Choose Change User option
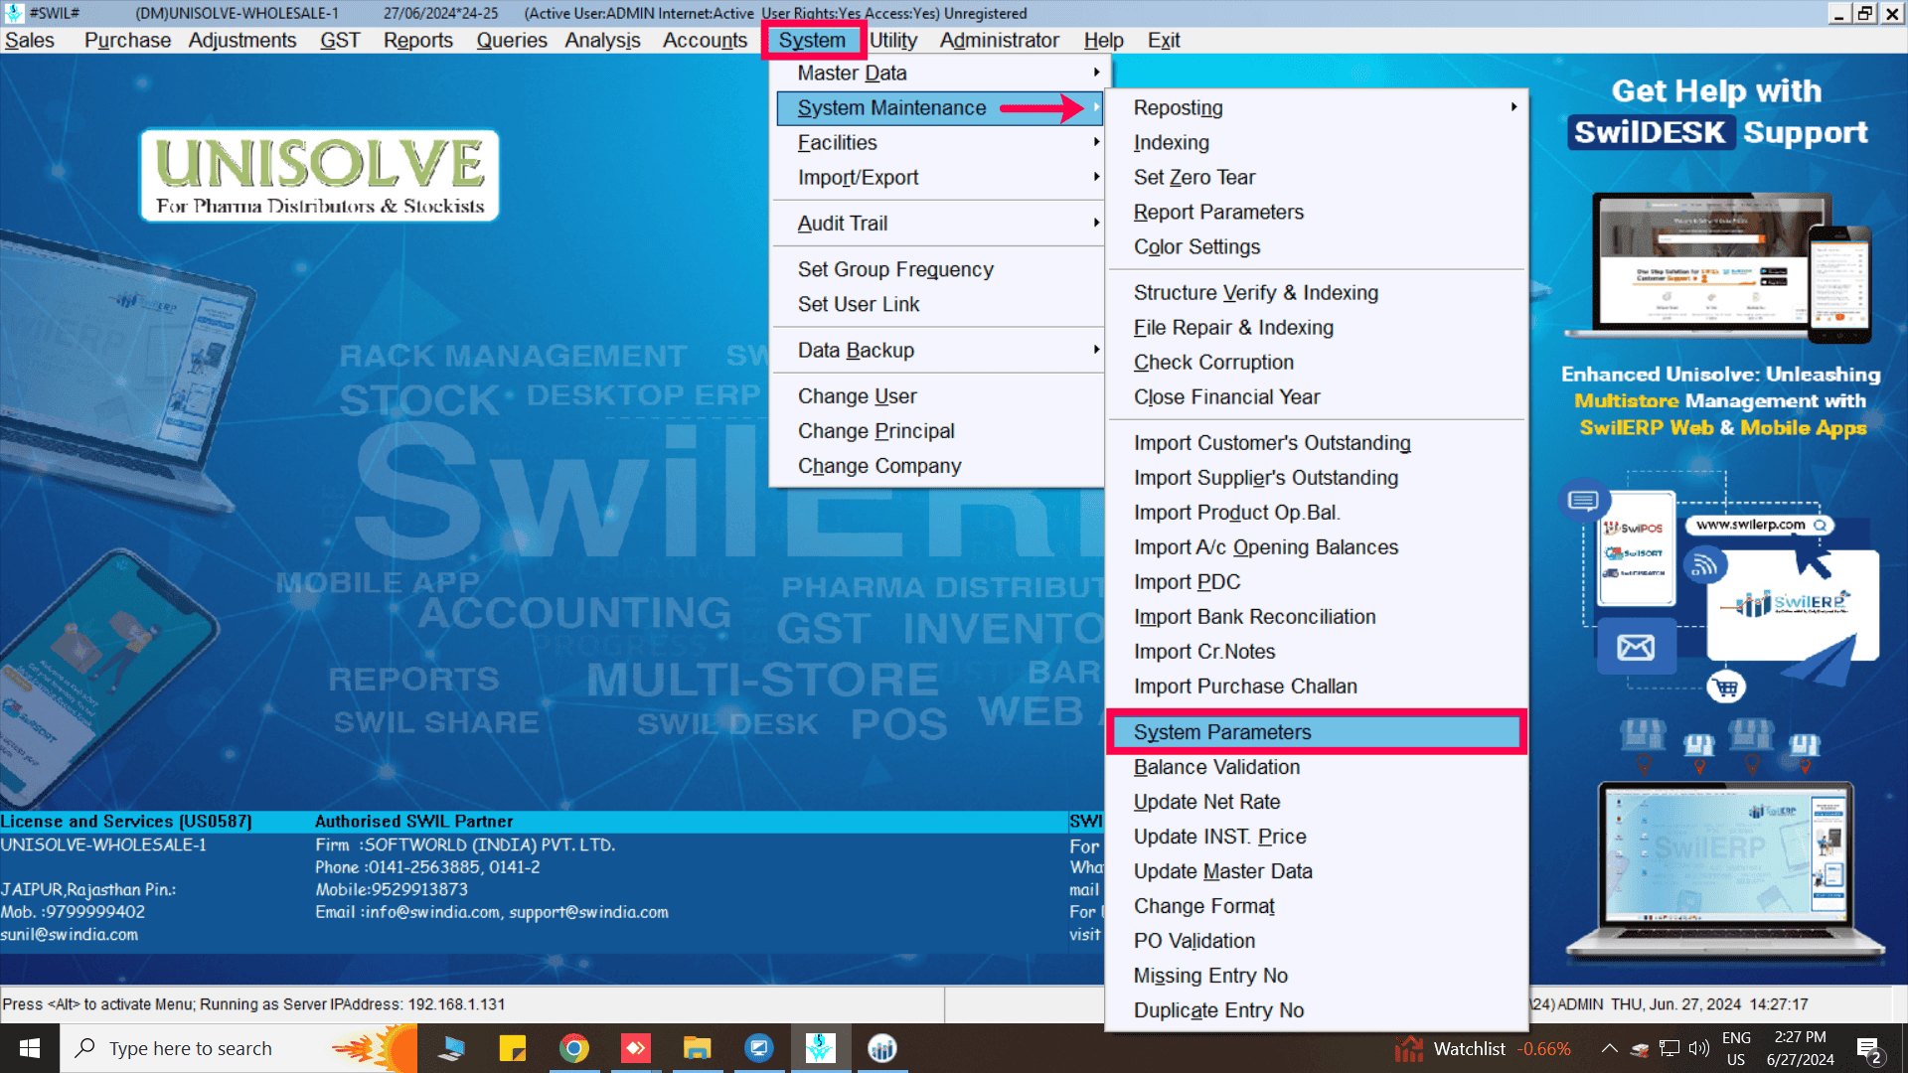The image size is (1908, 1073). click(939, 396)
